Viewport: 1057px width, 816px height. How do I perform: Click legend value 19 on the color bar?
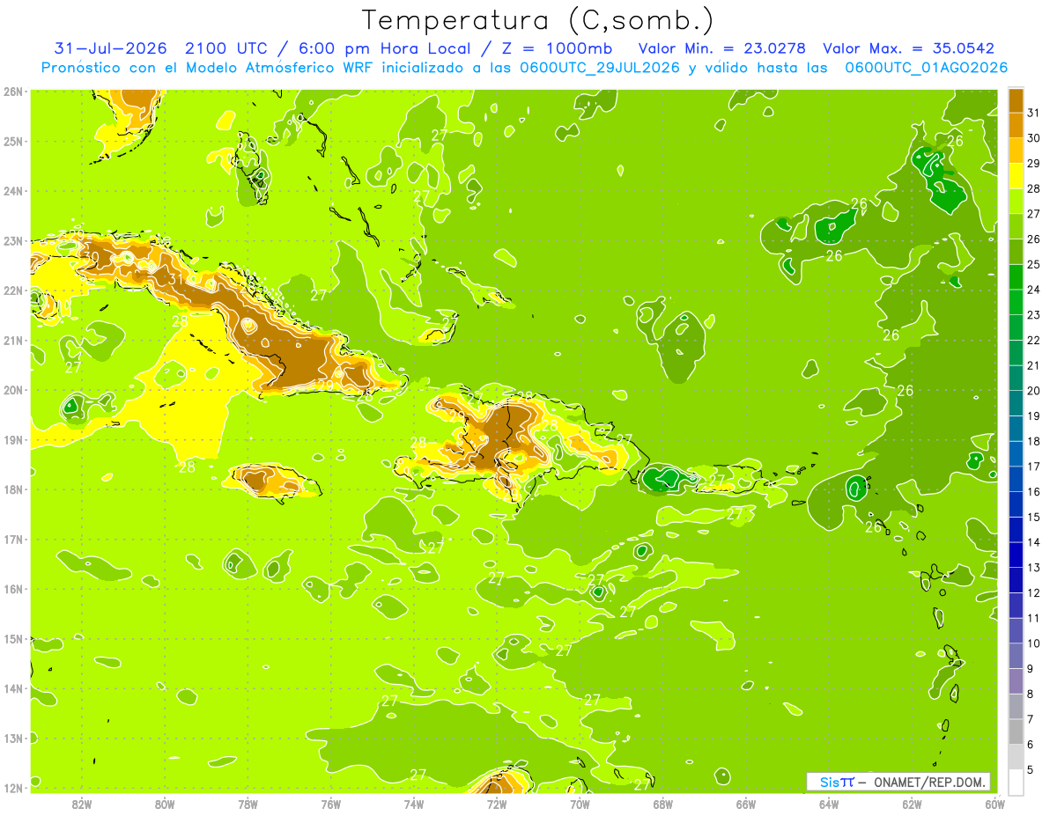(x=1033, y=415)
